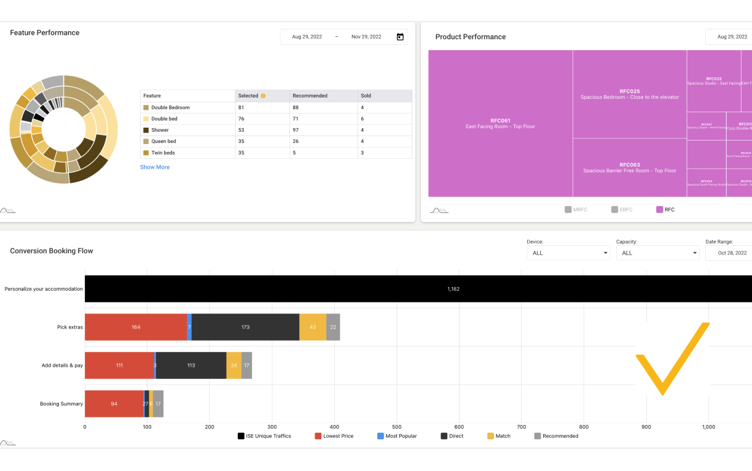
Task: Click the Double Bedroom row label
Action: (170, 107)
